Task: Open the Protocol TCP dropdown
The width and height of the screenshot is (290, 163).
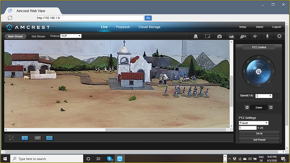Action: [71, 36]
